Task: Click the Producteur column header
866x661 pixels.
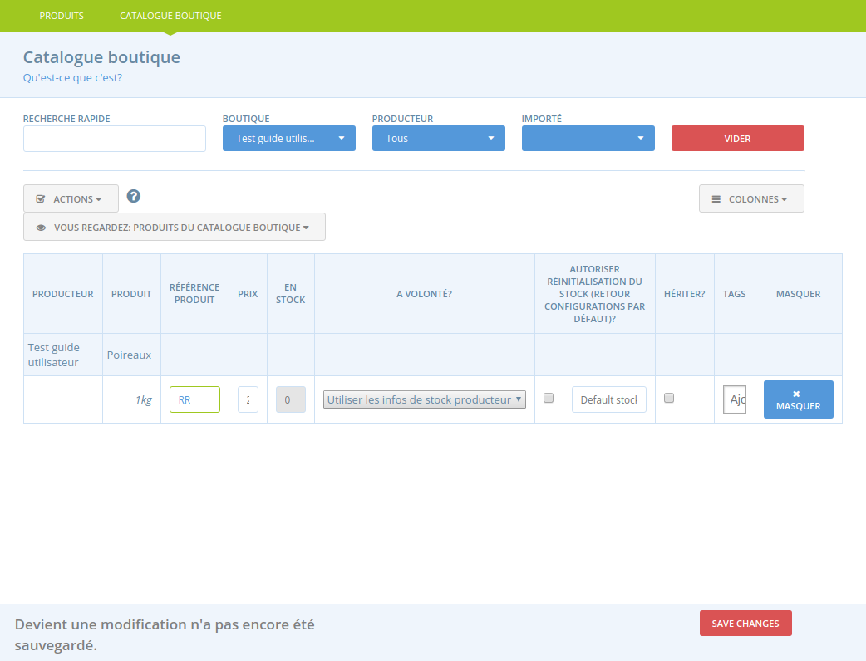Action: point(63,294)
